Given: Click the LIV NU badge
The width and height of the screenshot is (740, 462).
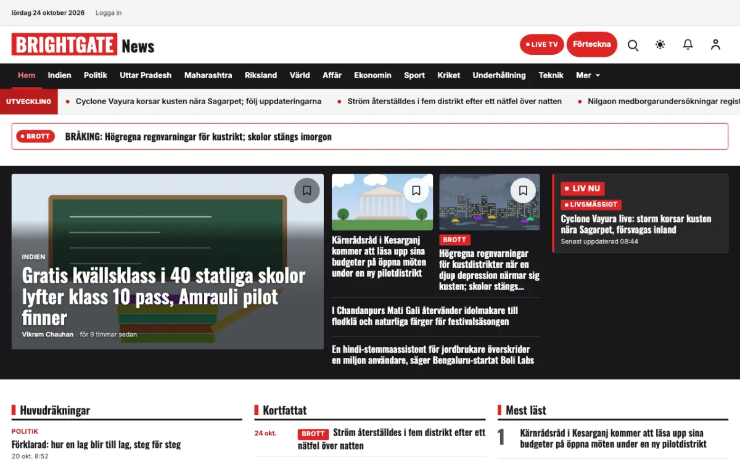Looking at the screenshot, I should [x=583, y=188].
